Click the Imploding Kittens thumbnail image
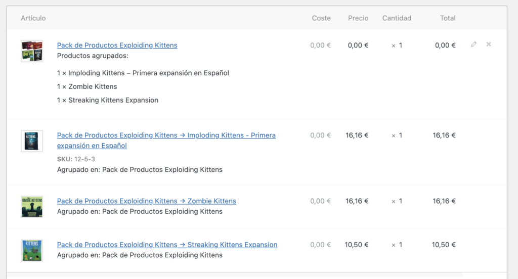This screenshot has width=518, height=279. point(32,141)
